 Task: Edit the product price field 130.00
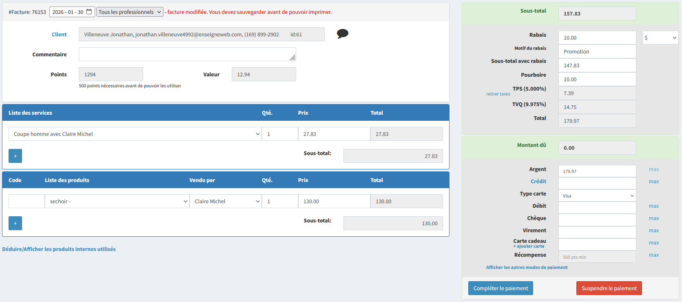(x=334, y=201)
